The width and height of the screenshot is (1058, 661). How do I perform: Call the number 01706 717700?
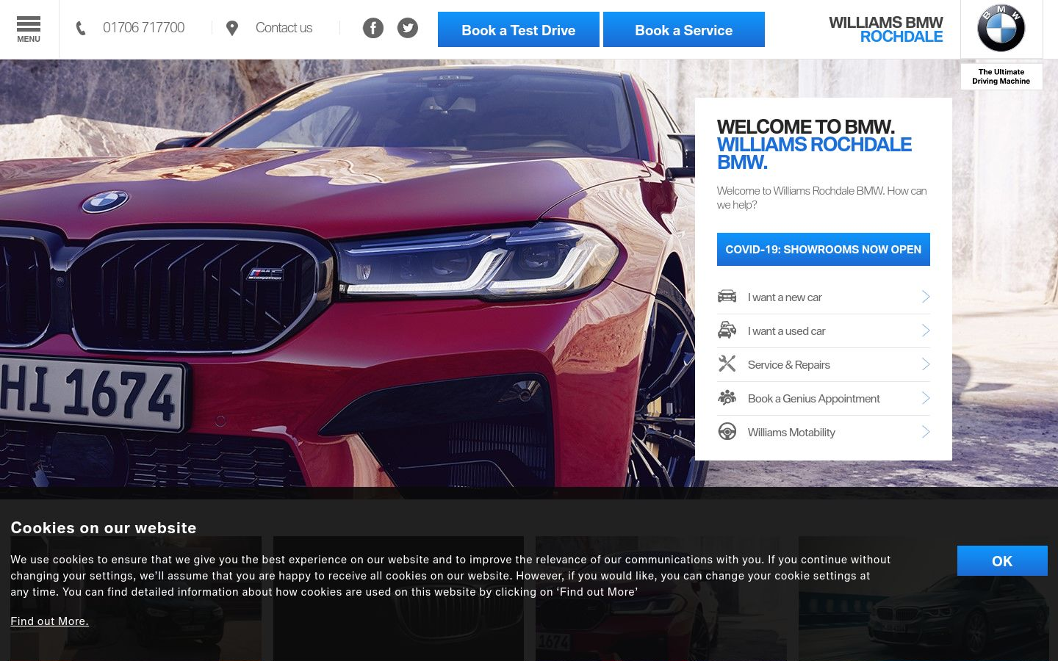[144, 28]
